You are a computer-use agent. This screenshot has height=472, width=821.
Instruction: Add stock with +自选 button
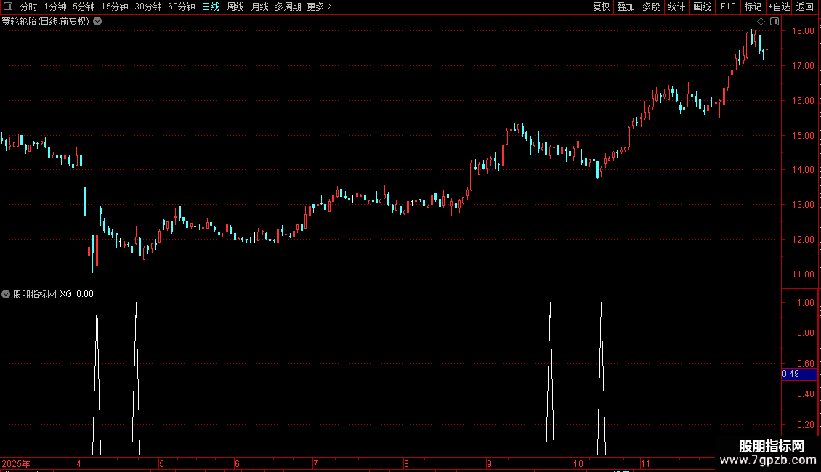tap(779, 7)
